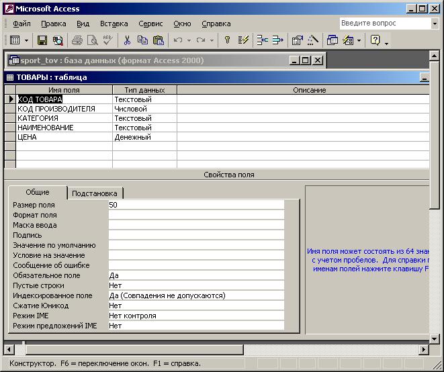Open the Окно menu
The image size is (444, 372).
tap(182, 24)
